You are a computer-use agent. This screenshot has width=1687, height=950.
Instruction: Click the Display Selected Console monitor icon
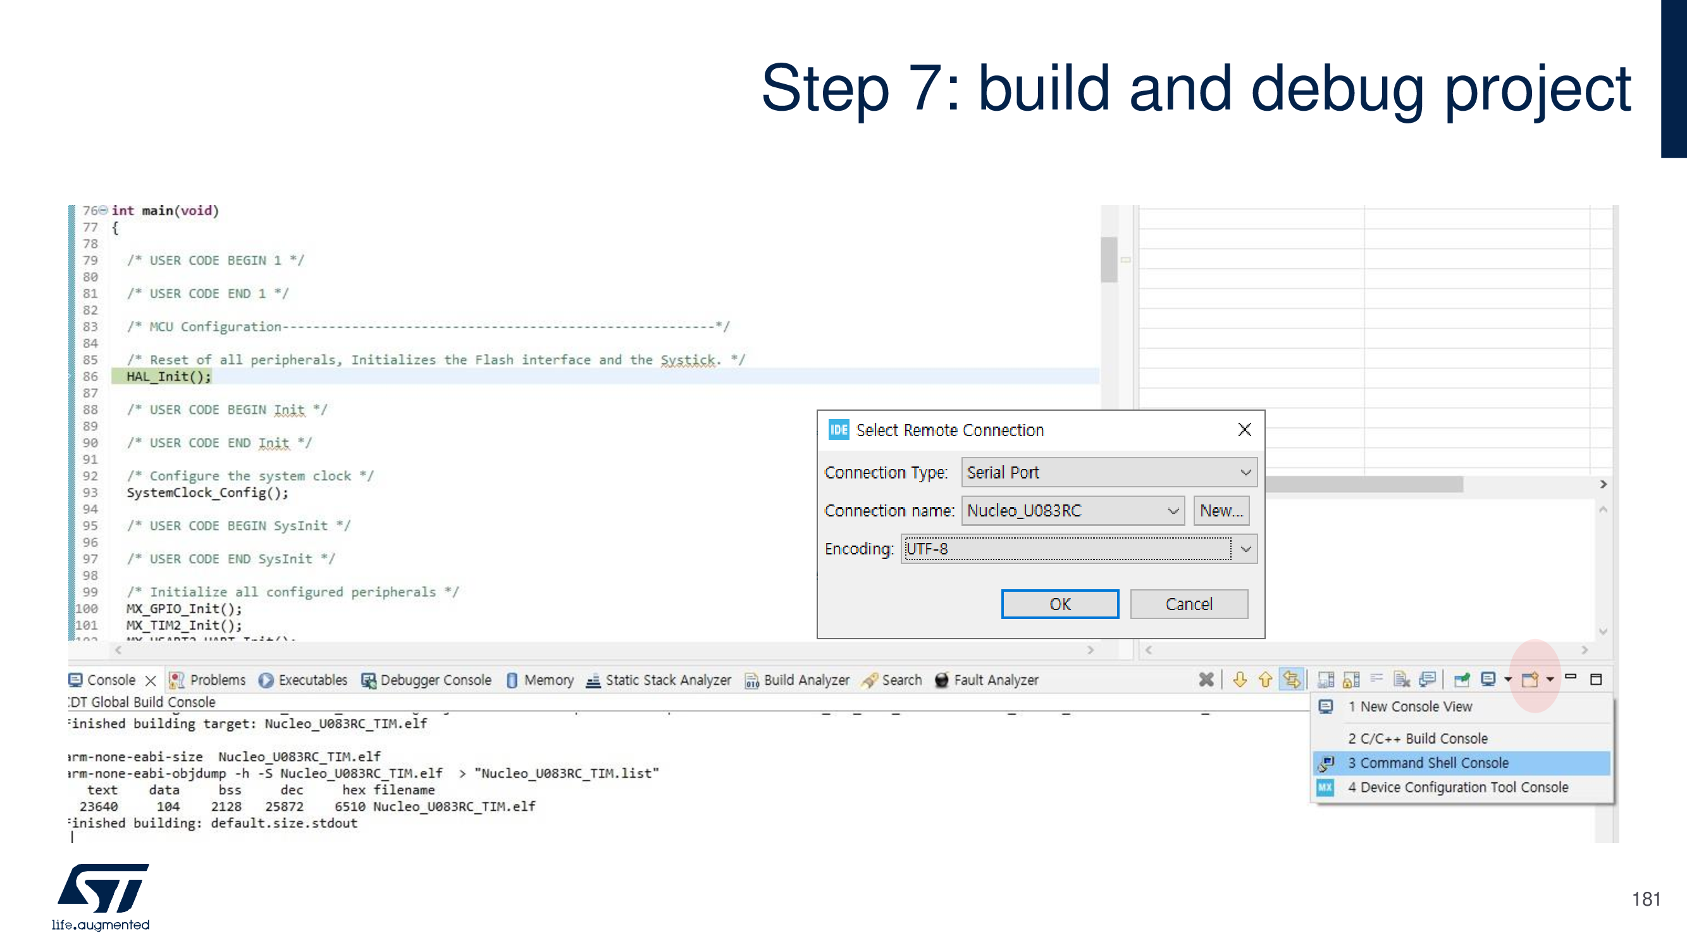[x=1488, y=679]
